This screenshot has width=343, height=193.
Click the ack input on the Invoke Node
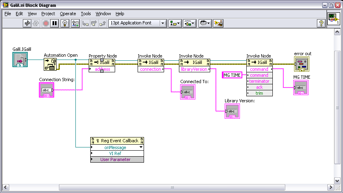pos(260,87)
